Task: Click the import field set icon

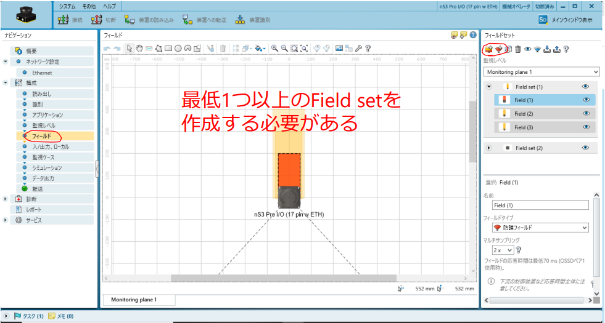Action: click(x=547, y=49)
